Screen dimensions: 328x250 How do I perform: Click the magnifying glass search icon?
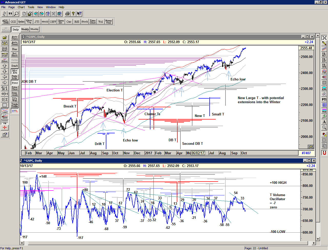click(16, 14)
